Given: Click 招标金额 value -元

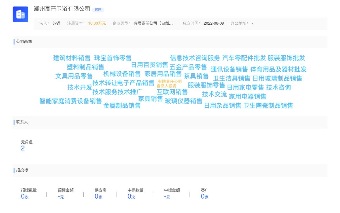Looking at the screenshot, I should click(61, 197).
